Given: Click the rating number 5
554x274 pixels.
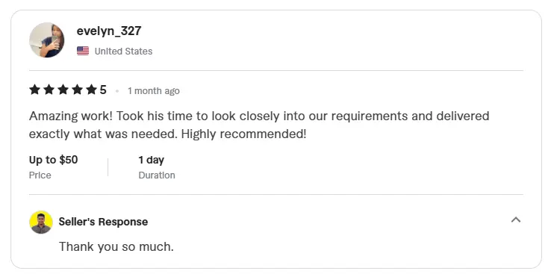Looking at the screenshot, I should pos(103,90).
